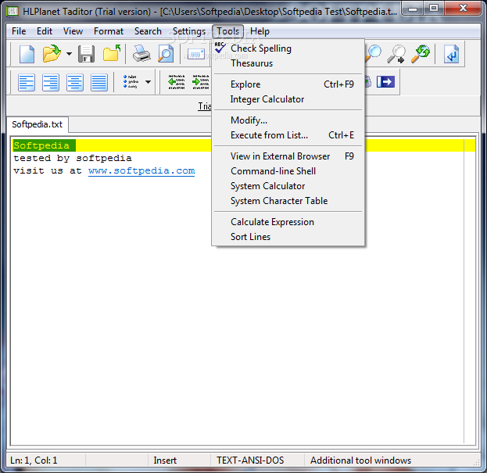Center the text with the center-align icon
Screen dimensions: 487x473
point(75,82)
